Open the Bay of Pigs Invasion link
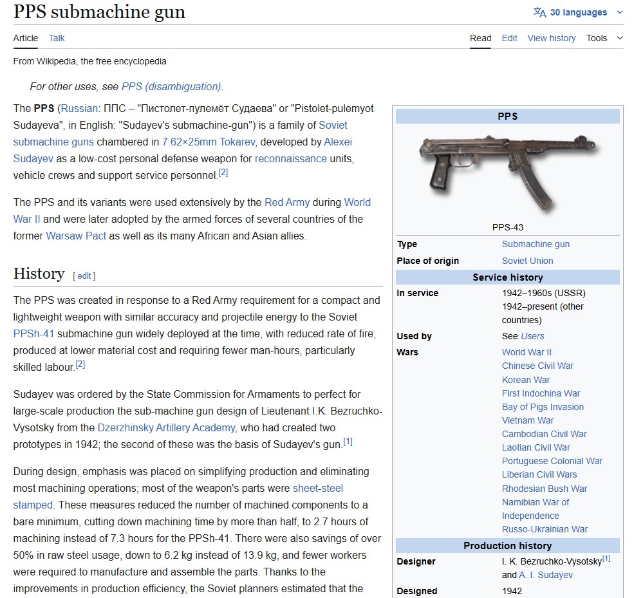Viewport: 634px width, 598px height. [543, 407]
